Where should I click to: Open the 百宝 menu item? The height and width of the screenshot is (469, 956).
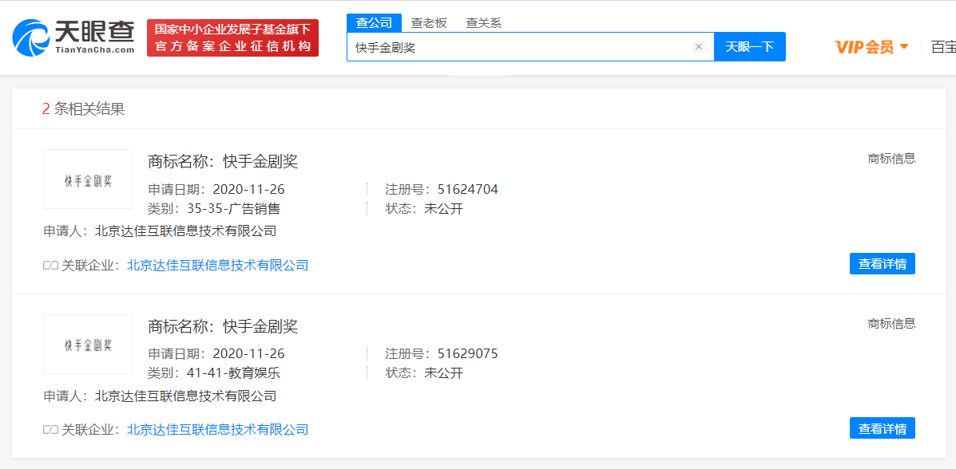tap(945, 45)
